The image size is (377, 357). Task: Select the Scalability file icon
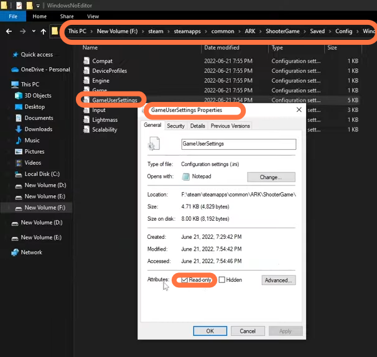(x=86, y=129)
